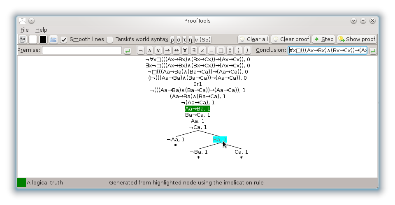Image resolution: width=395 pixels, height=205 pixels.
Task: Insert the existential quantifier ∃ symbol
Action: (194, 51)
